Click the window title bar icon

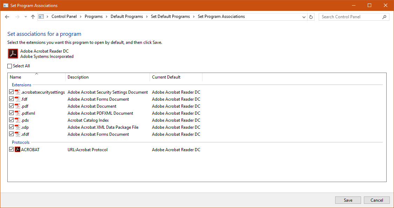tap(6, 5)
